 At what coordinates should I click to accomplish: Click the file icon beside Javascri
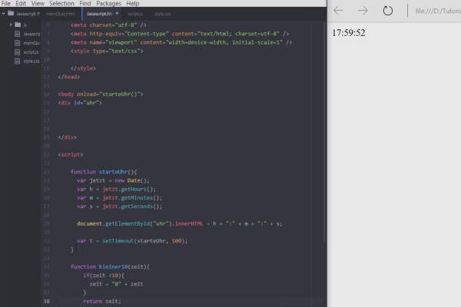tap(18, 34)
